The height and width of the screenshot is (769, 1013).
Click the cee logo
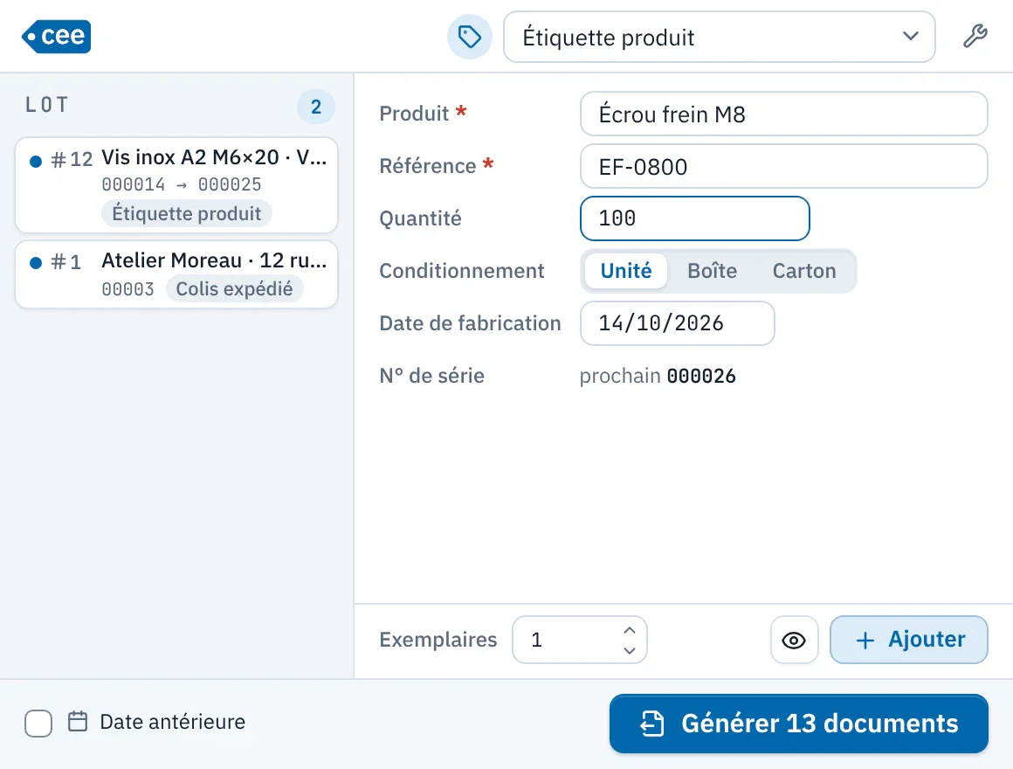pos(56,36)
